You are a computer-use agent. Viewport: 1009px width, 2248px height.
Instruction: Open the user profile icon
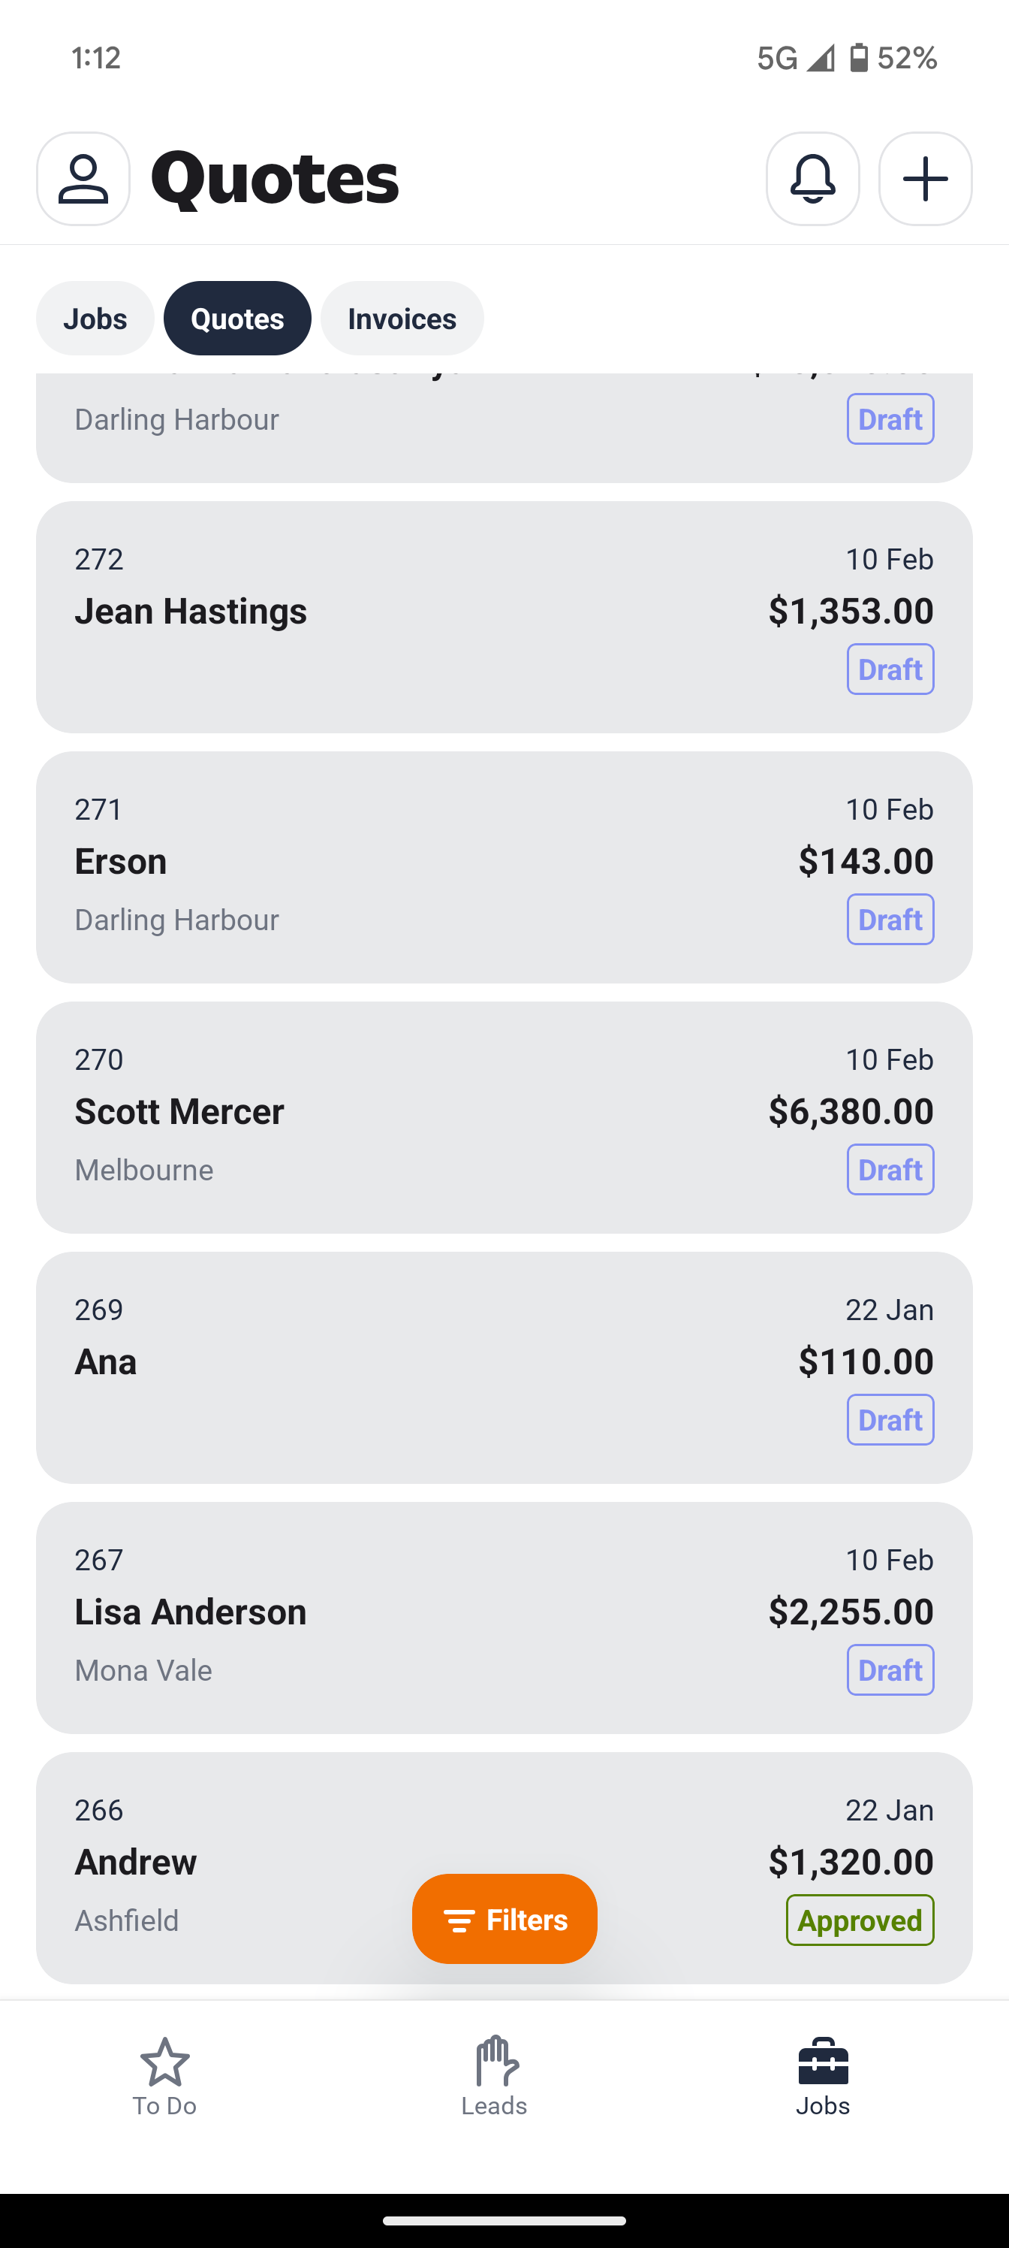(x=83, y=179)
